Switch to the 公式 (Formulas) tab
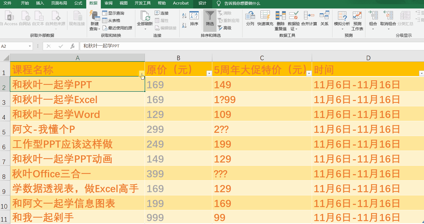The image size is (424, 224). point(78,3)
